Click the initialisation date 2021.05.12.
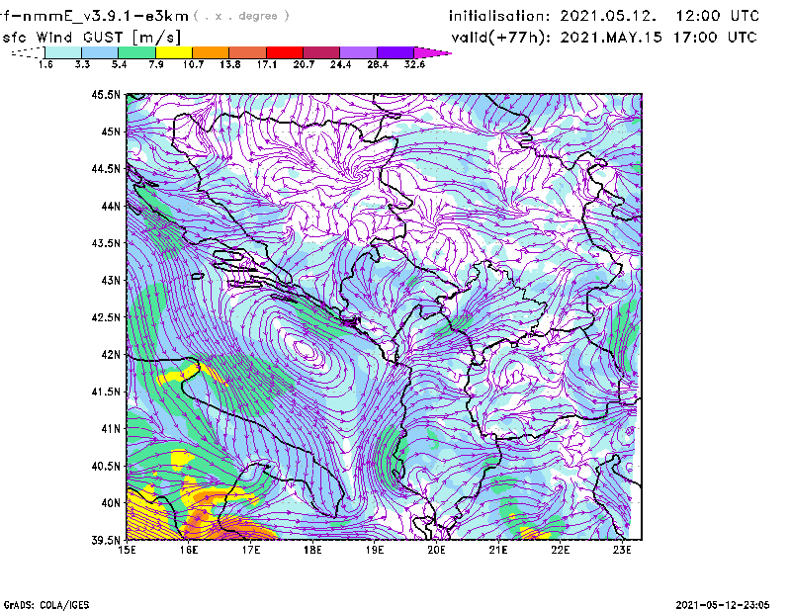This screenshot has width=791, height=611. click(x=608, y=16)
